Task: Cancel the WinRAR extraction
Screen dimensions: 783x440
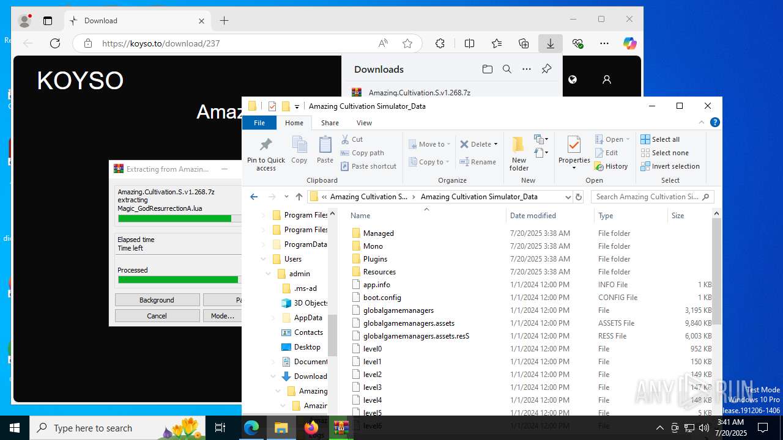Action: click(157, 316)
